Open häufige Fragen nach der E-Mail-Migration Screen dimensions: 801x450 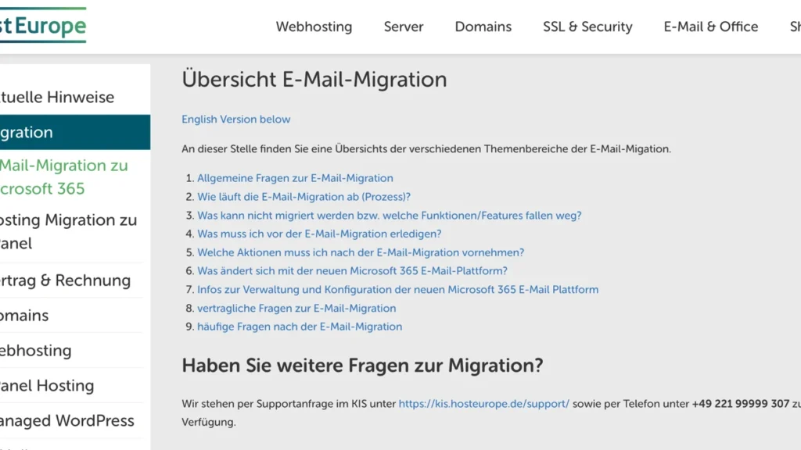point(300,327)
